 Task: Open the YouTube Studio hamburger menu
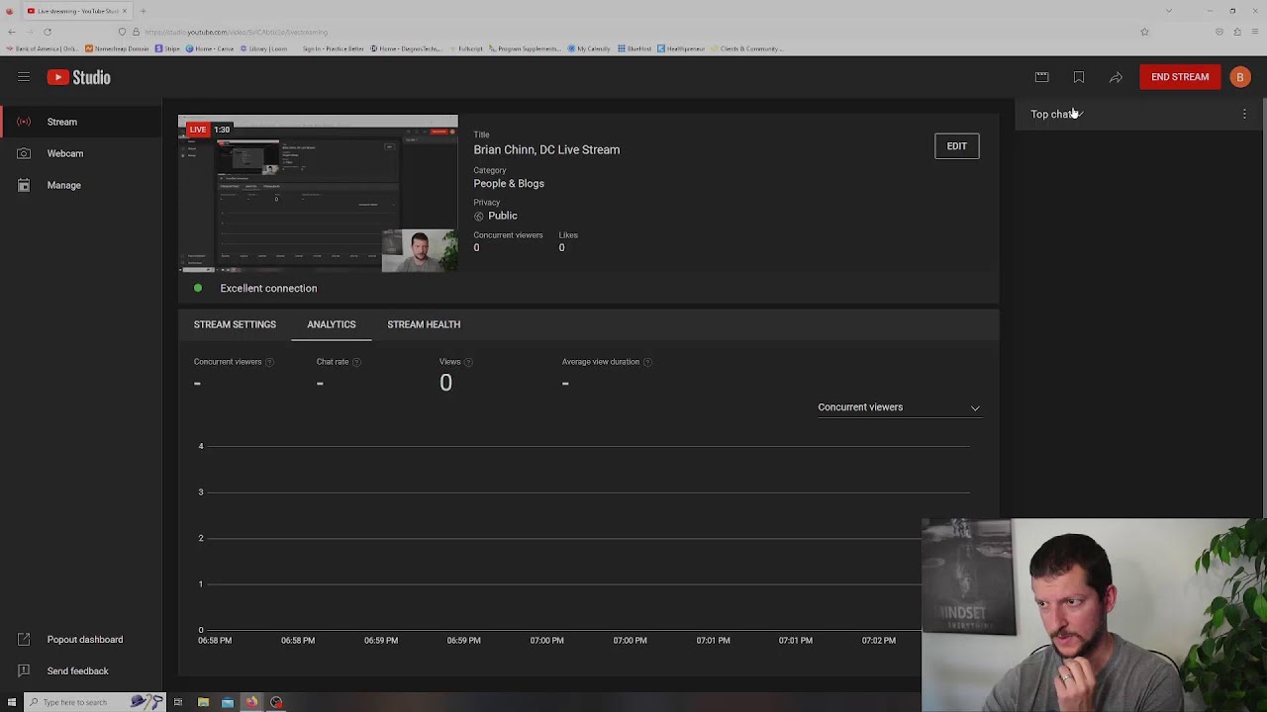pyautogui.click(x=24, y=77)
